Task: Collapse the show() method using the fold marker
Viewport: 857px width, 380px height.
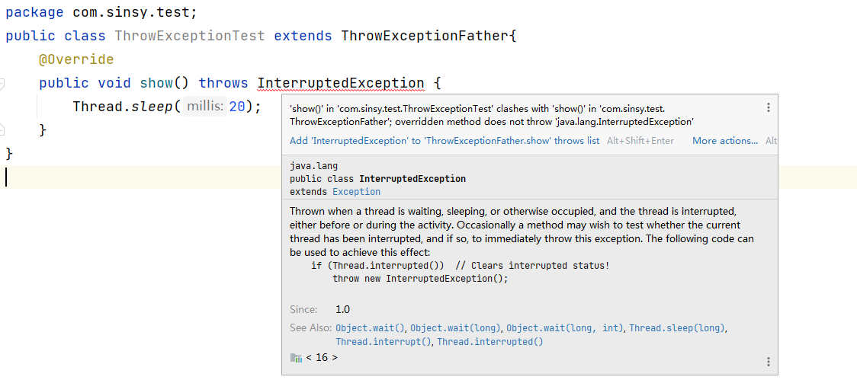Action: click(x=2, y=83)
